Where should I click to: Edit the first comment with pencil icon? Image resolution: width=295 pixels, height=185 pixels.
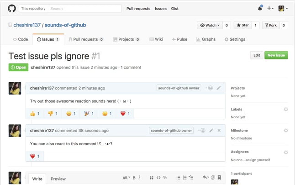(218, 88)
